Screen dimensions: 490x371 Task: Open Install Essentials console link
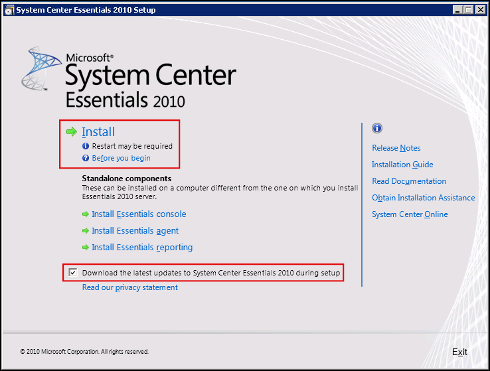(139, 214)
